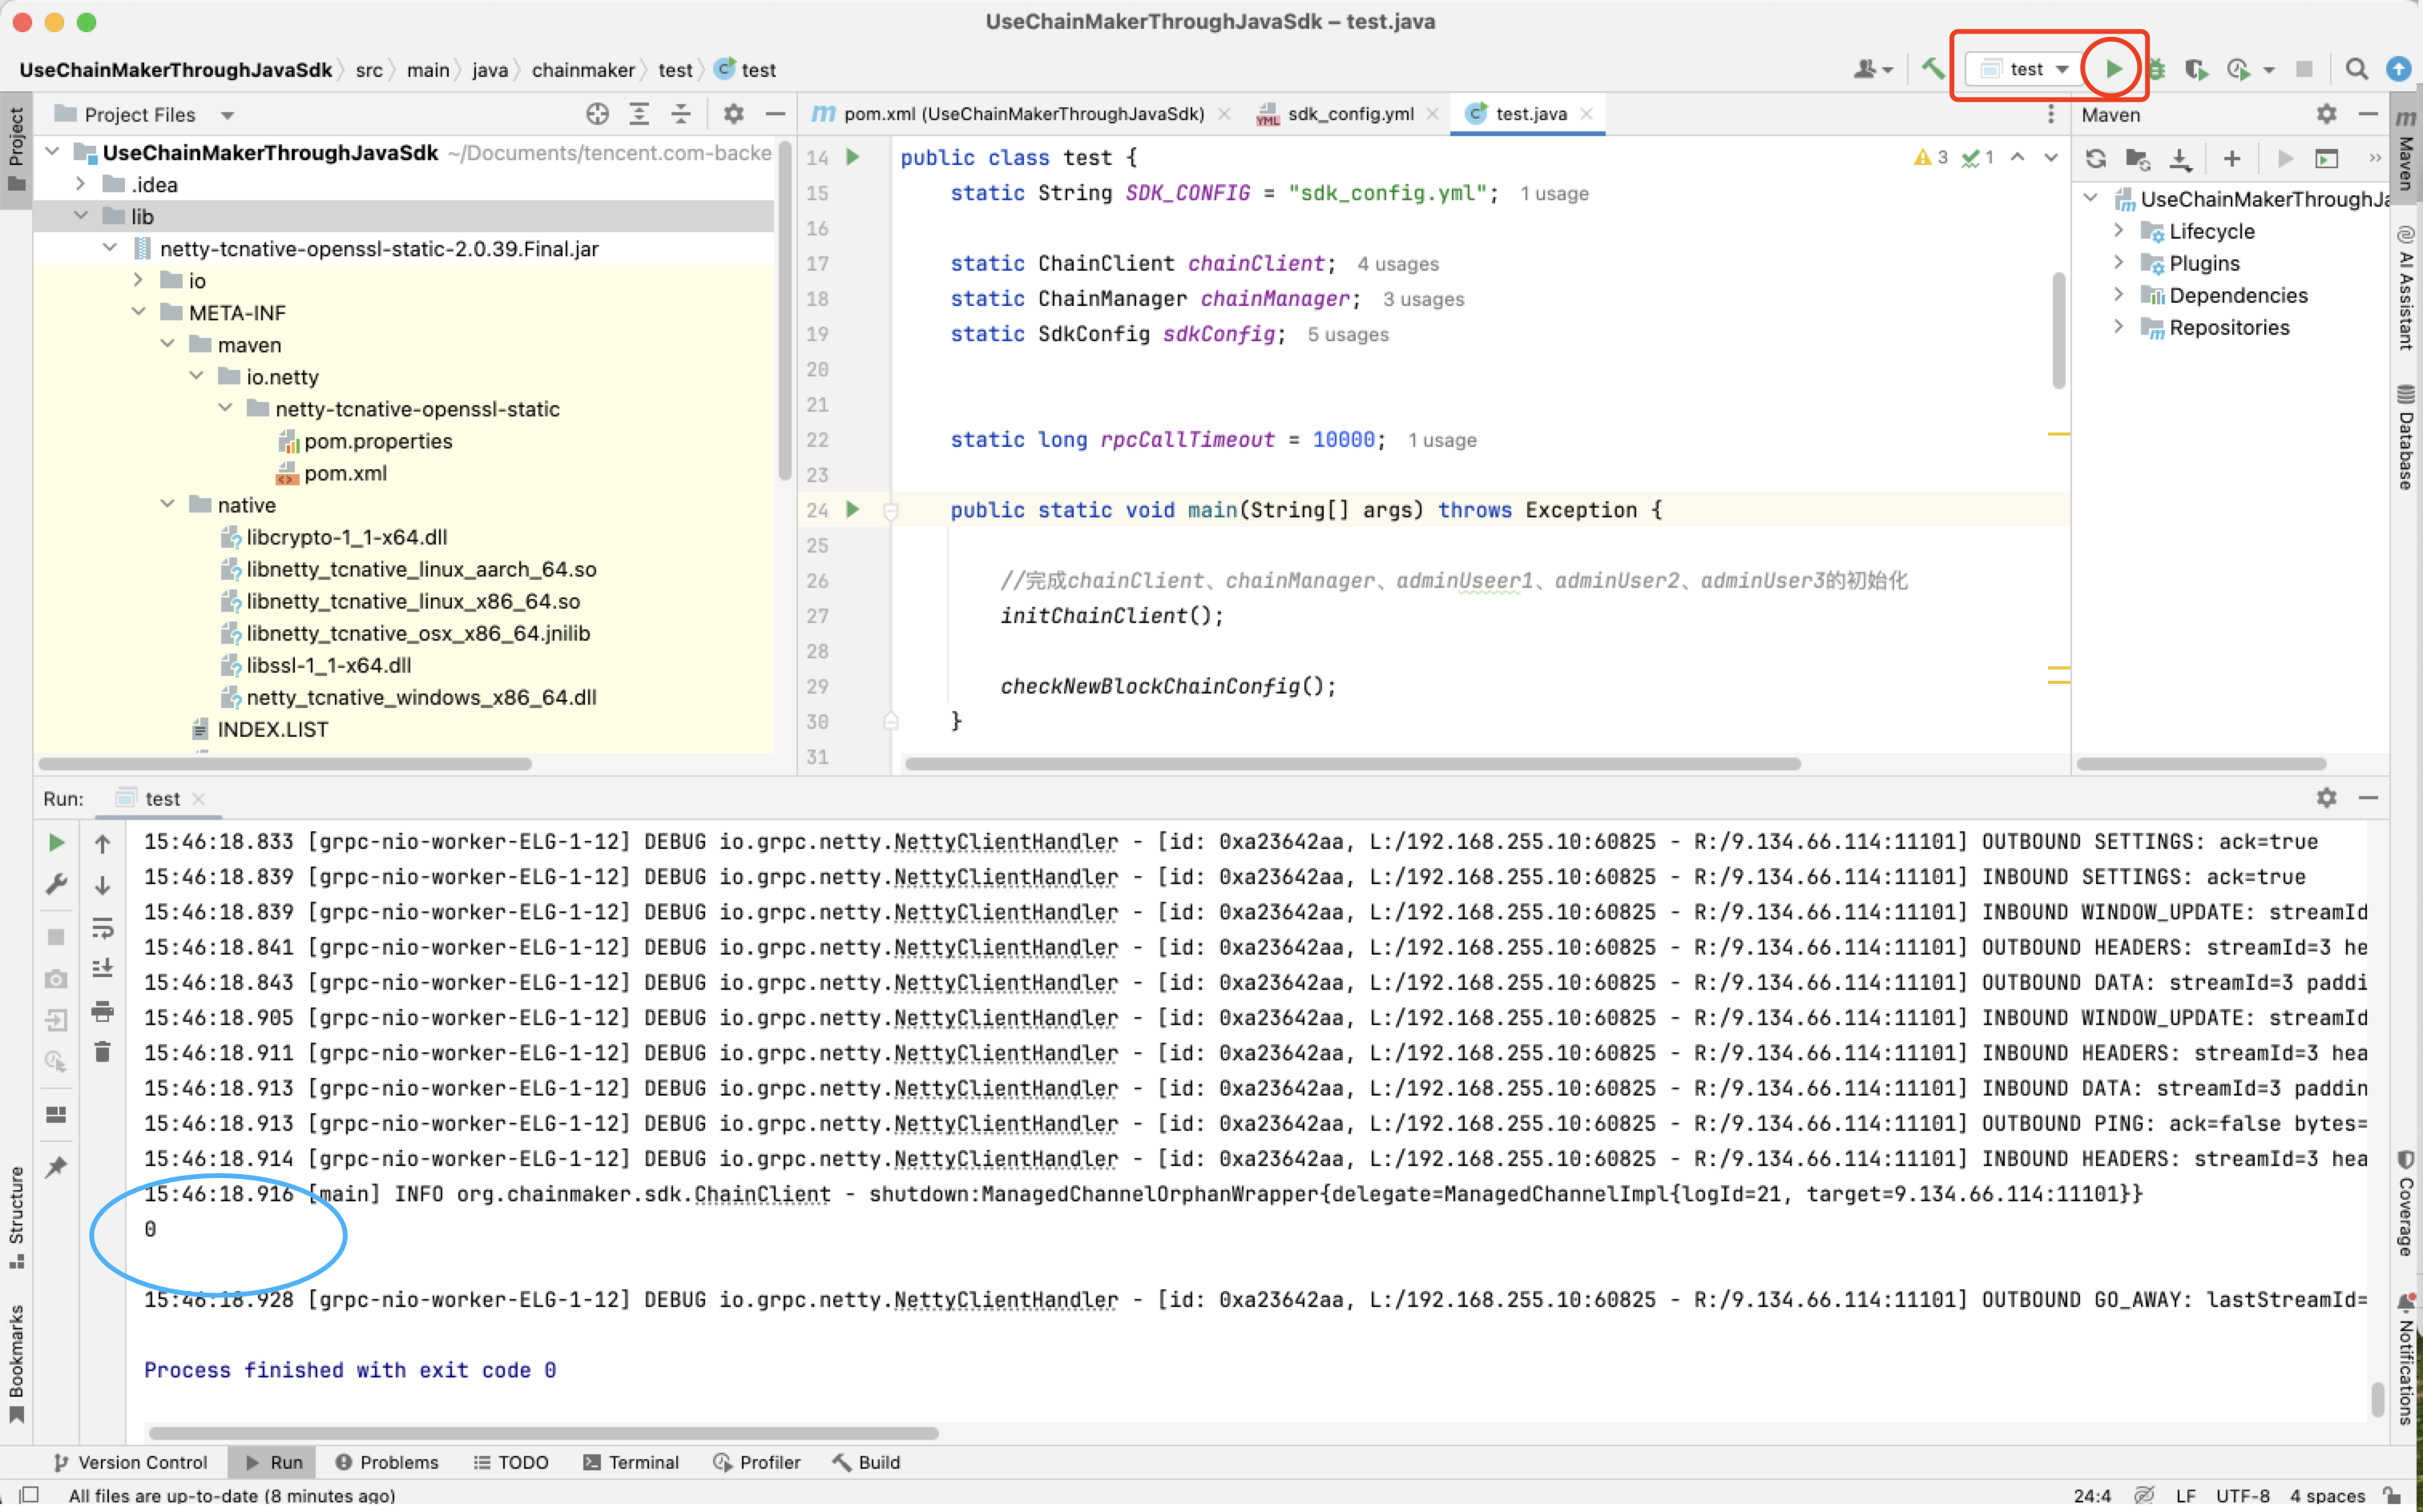Click the Build project hammer icon

tap(1933, 69)
